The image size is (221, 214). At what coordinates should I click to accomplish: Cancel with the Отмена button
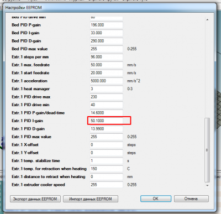click(191, 199)
